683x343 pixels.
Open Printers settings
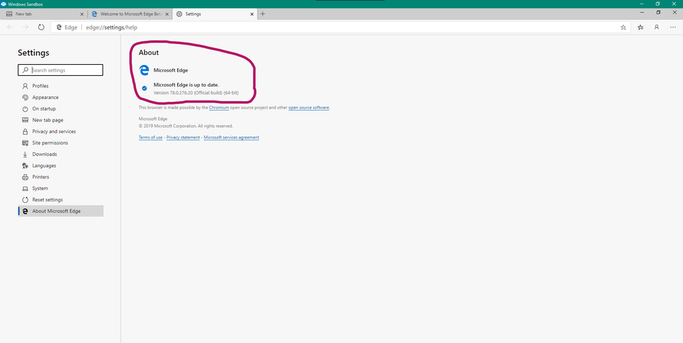click(x=61, y=177)
